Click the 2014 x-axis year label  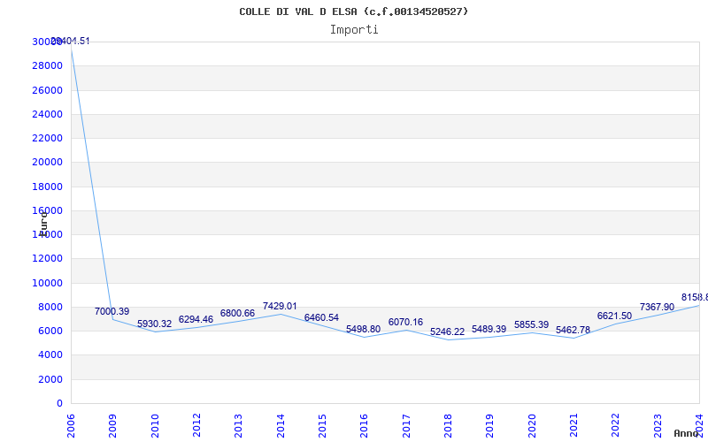tap(281, 425)
